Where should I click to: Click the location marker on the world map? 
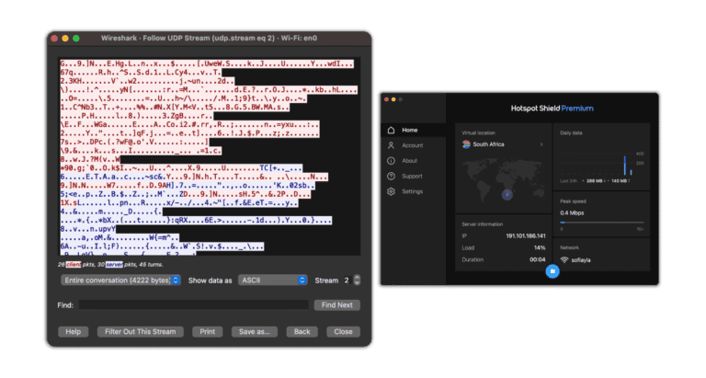click(507, 195)
